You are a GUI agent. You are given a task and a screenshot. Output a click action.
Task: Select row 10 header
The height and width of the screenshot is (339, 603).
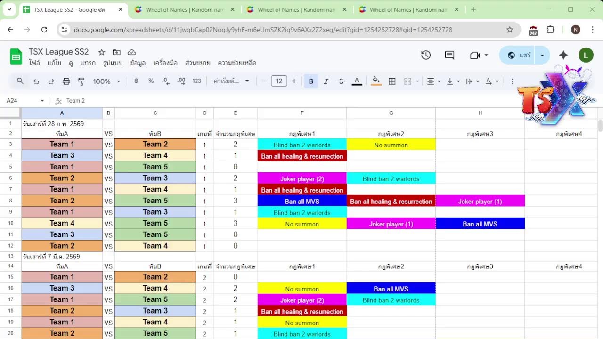[x=10, y=223]
